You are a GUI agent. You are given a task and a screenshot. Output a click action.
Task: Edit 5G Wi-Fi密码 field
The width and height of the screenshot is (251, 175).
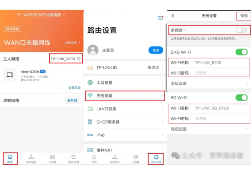pyautogui.click(x=209, y=119)
